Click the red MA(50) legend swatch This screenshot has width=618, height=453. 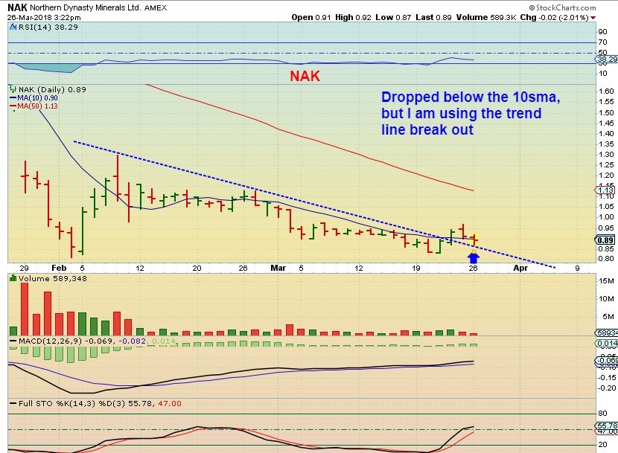tap(12, 106)
